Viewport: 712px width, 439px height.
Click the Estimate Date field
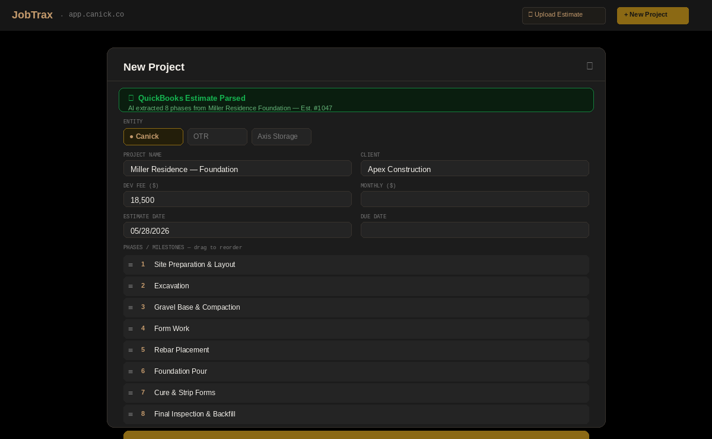pos(237,230)
